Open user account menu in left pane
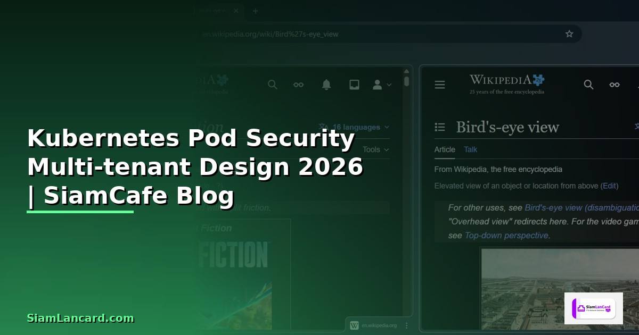Image resolution: width=639 pixels, height=335 pixels. (382, 85)
